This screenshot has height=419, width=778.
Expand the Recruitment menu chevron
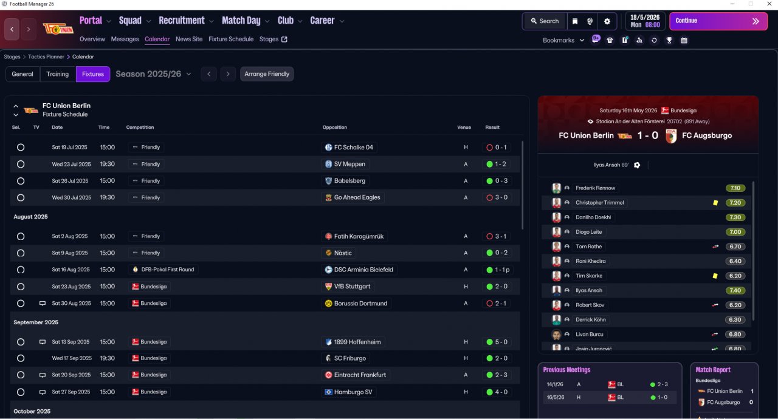click(x=212, y=21)
